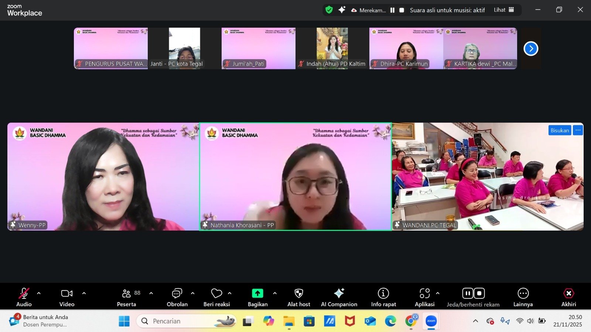Click Bisukan to mute WANDANI PC TEGAL
This screenshot has width=591, height=332.
(560, 130)
